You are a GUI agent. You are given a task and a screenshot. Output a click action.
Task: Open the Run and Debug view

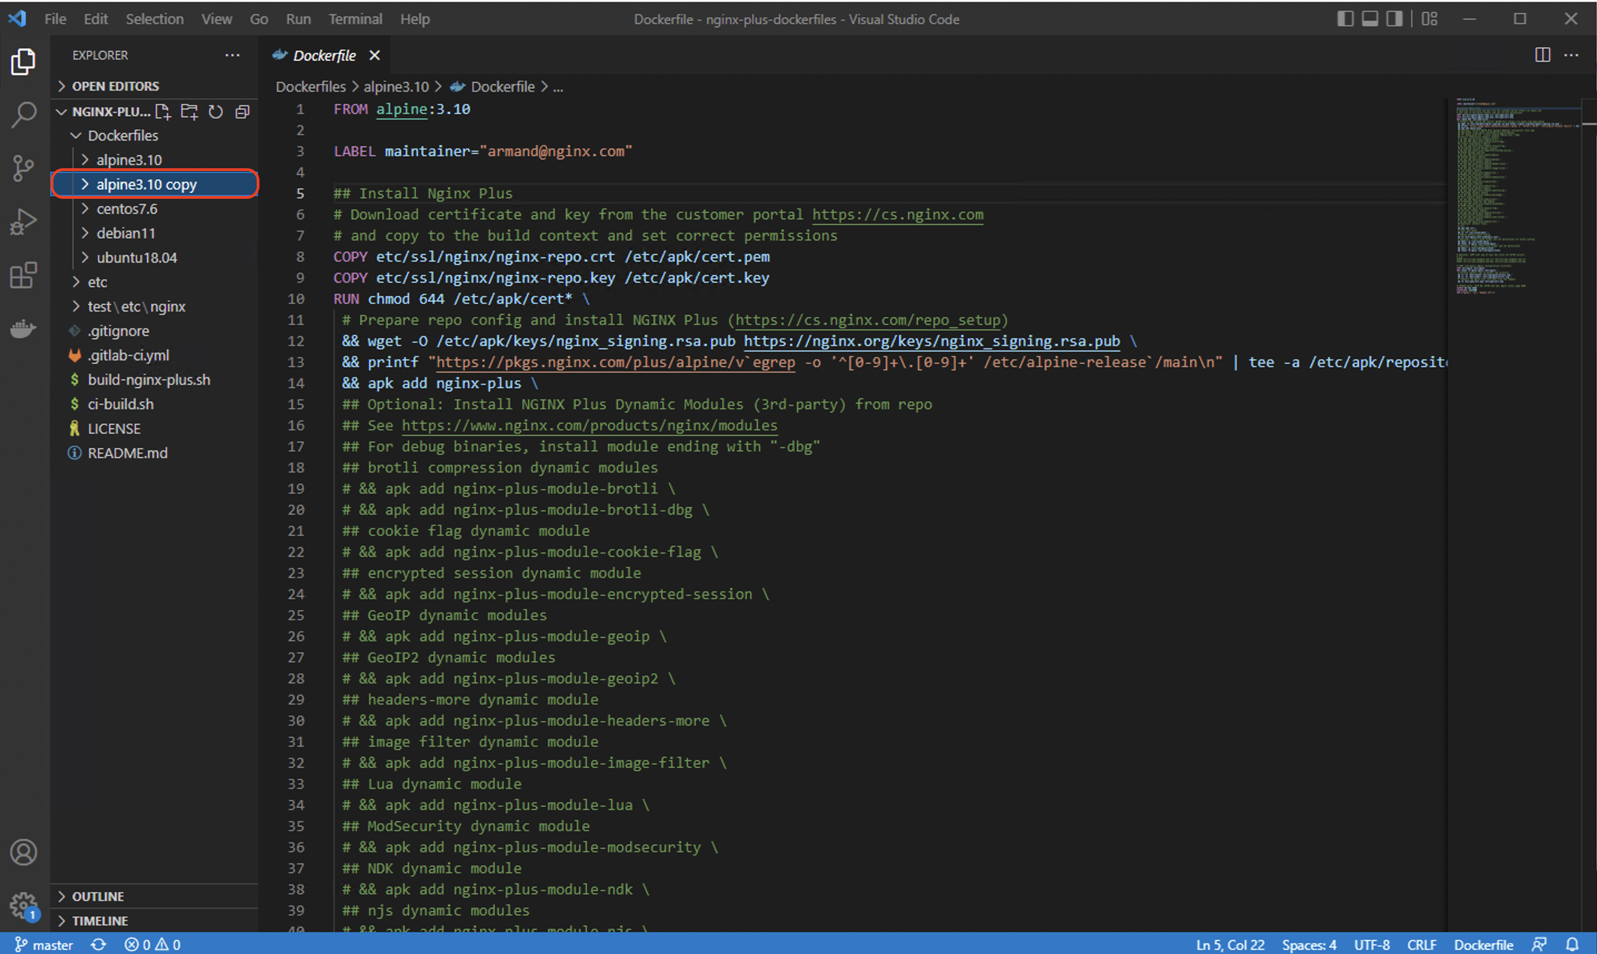point(24,222)
